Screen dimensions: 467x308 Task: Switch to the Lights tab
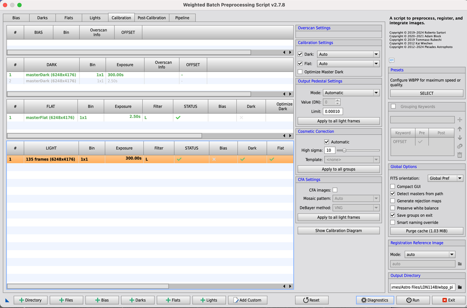coord(95,18)
